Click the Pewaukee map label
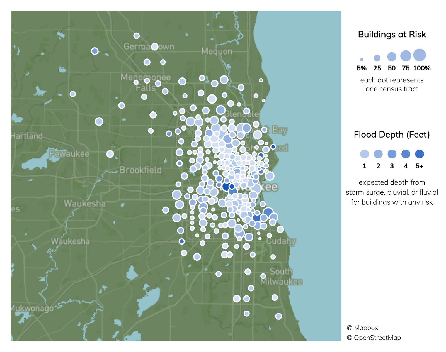 (x=69, y=154)
